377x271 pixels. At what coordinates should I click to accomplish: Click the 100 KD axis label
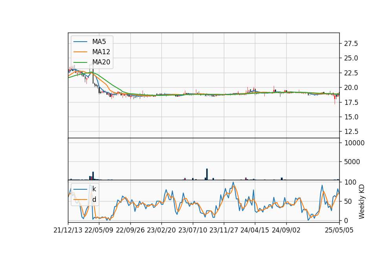[x=350, y=182]
